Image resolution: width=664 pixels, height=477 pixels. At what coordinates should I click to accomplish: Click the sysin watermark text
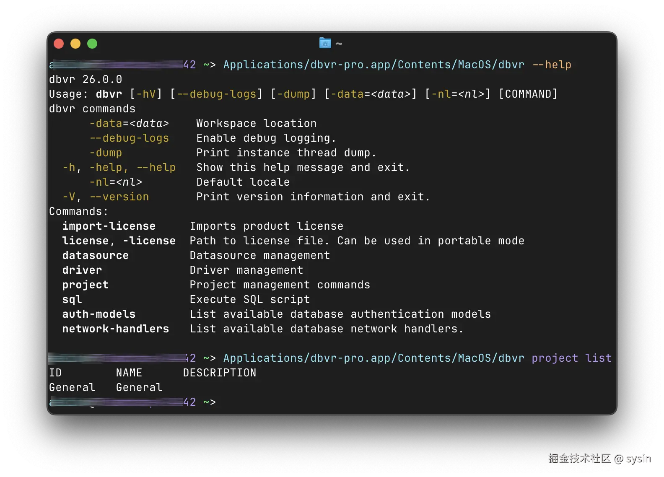pyautogui.click(x=638, y=458)
